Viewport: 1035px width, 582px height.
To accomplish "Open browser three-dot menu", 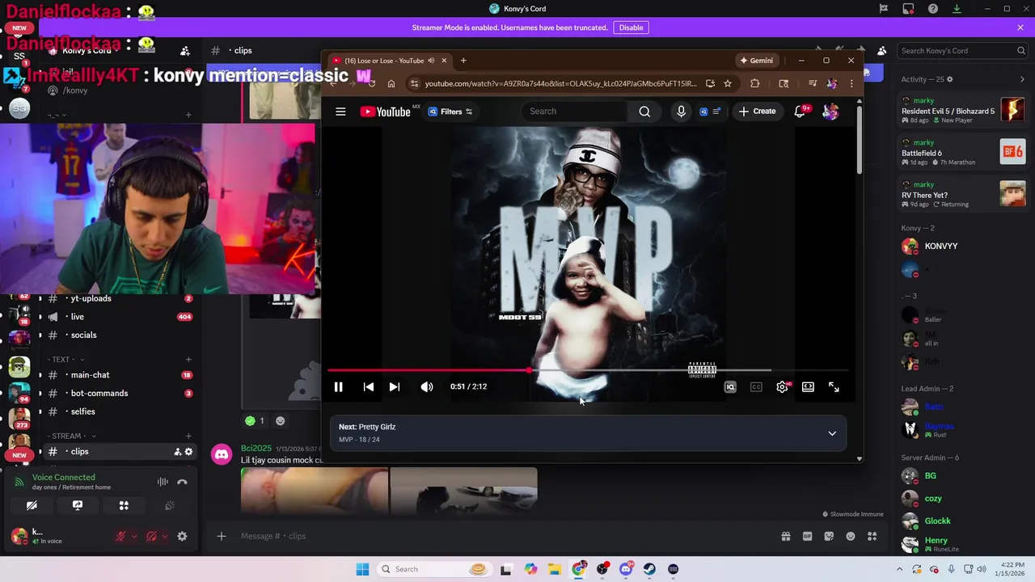I will (x=851, y=83).
